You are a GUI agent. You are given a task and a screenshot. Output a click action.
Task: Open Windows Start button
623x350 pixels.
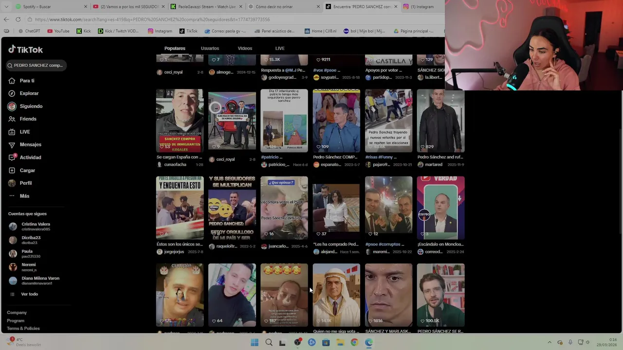click(255, 343)
